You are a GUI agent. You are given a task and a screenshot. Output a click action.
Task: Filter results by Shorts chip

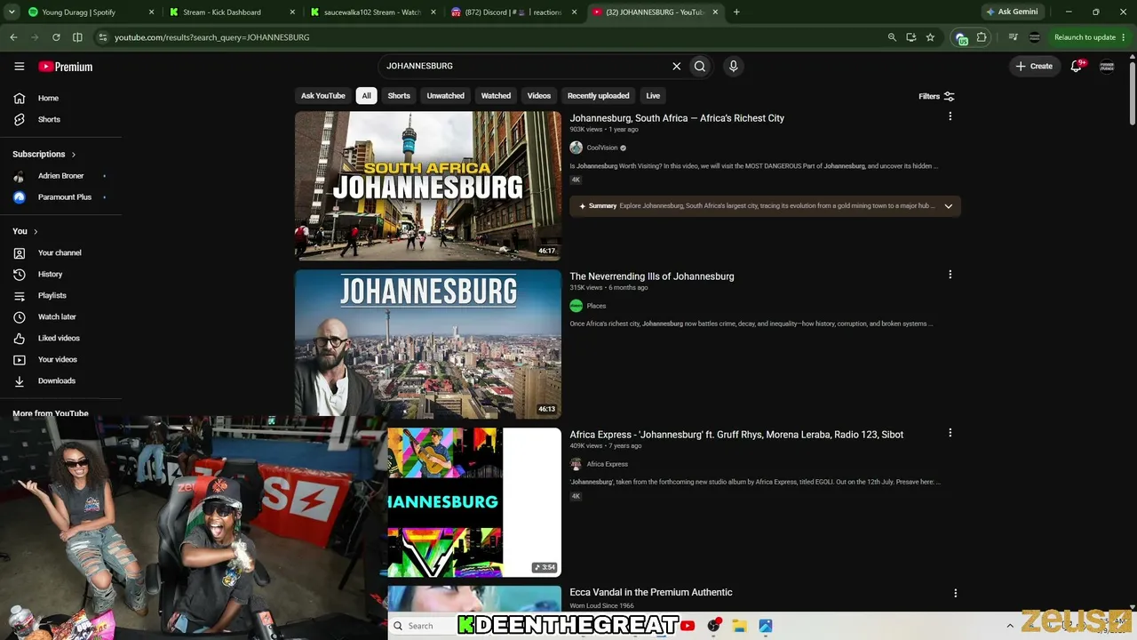pos(399,96)
